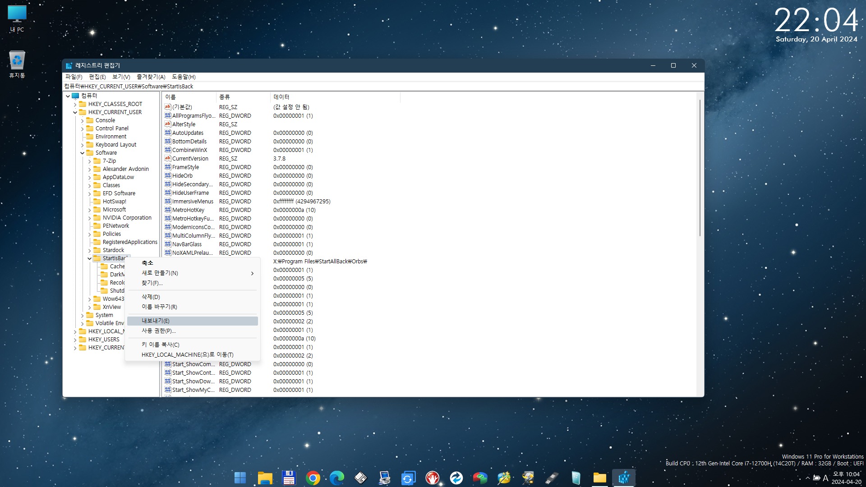
Task: Expand the Control Panel key
Action: click(83, 129)
